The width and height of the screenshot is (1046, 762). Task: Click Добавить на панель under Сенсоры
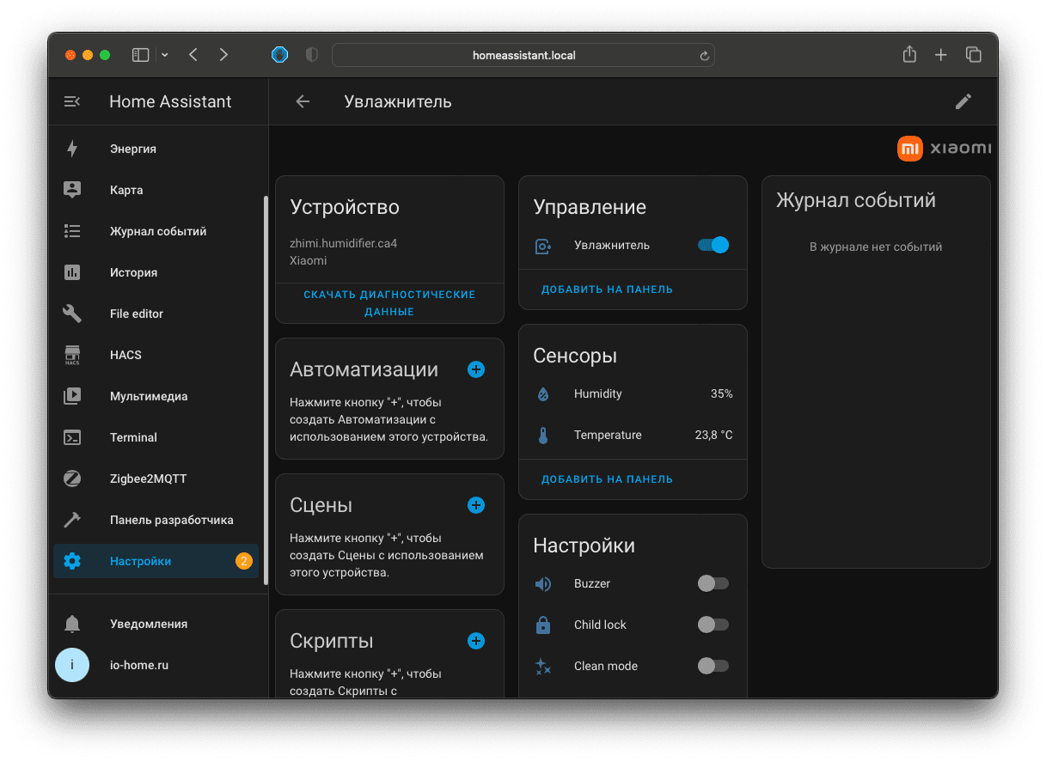[607, 479]
